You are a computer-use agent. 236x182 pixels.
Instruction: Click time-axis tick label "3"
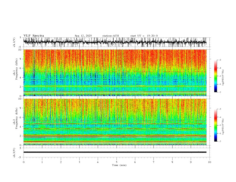click(x=79, y=162)
